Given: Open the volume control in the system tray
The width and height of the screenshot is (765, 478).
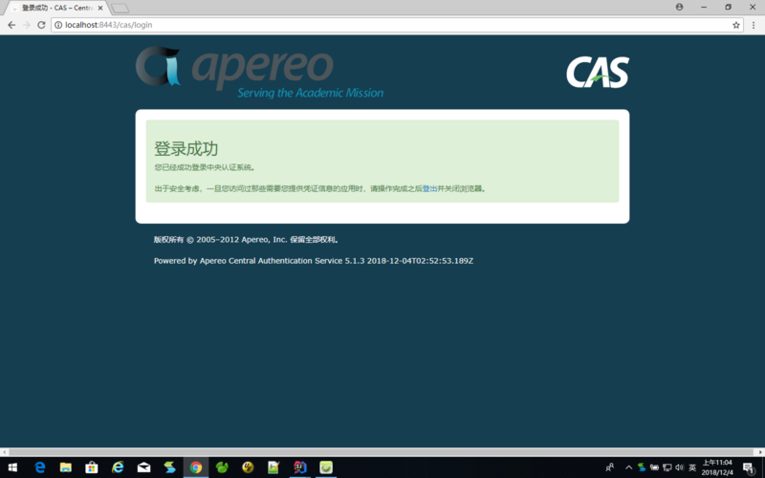Looking at the screenshot, I should (679, 467).
